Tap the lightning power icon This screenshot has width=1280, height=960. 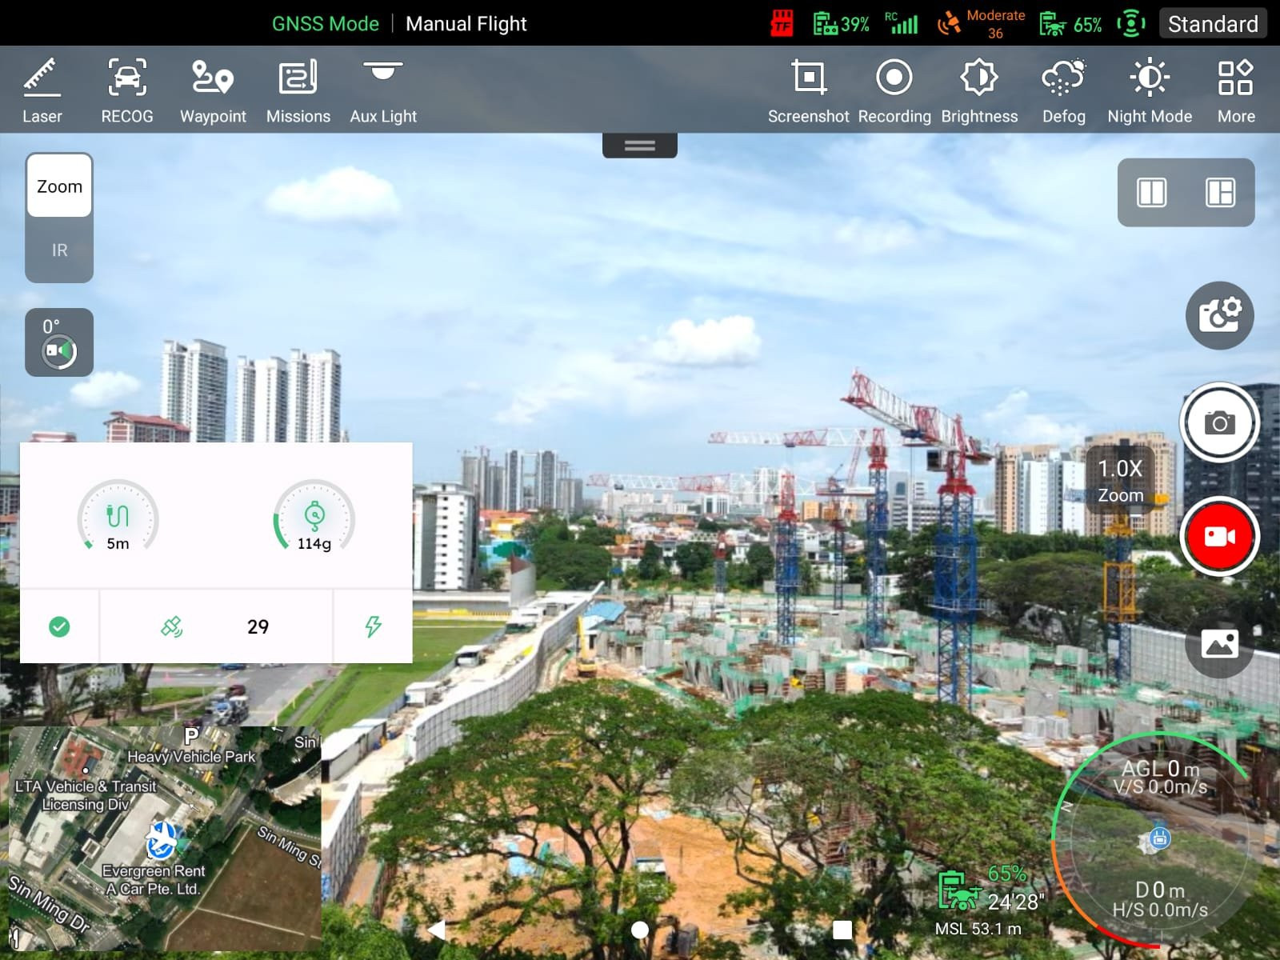coord(373,626)
